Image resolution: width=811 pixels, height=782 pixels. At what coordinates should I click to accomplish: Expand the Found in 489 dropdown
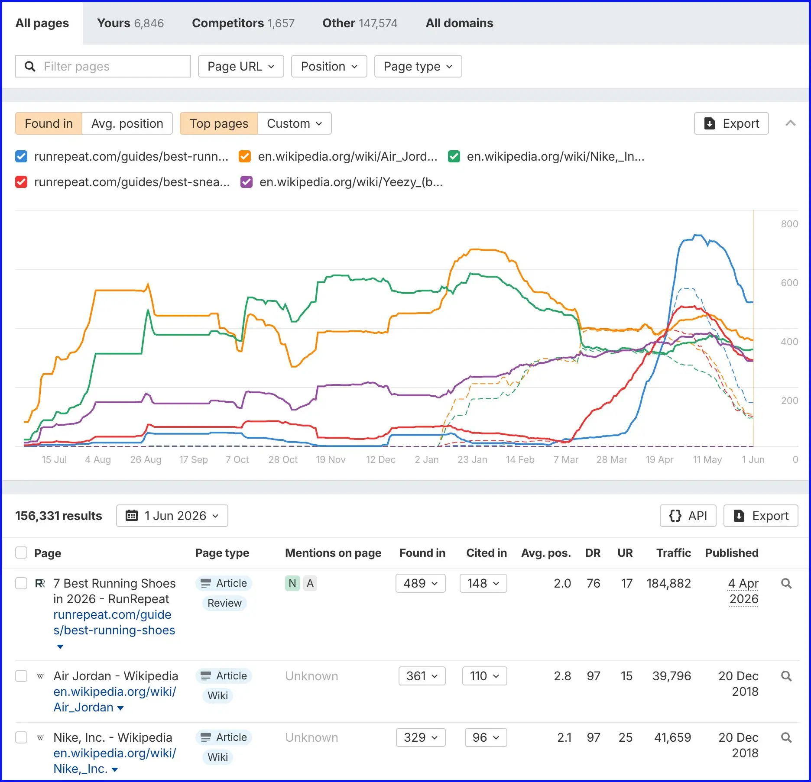[421, 583]
